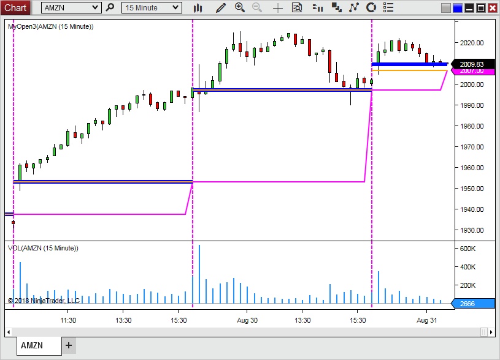The height and width of the screenshot is (360, 500).
Task: Open the 15 Minute interval dropdown
Action: [x=152, y=7]
